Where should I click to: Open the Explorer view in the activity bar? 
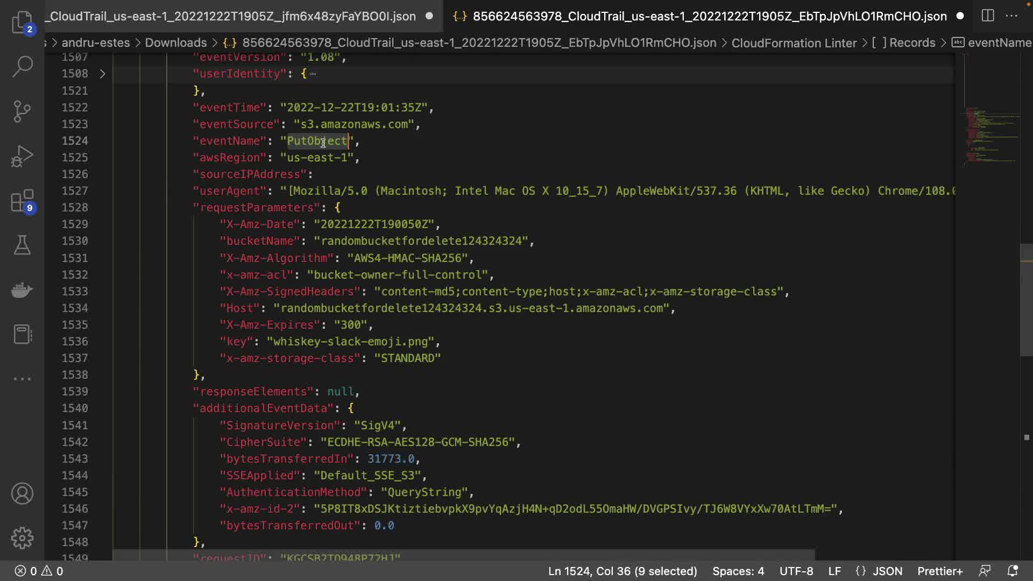pos(22,22)
